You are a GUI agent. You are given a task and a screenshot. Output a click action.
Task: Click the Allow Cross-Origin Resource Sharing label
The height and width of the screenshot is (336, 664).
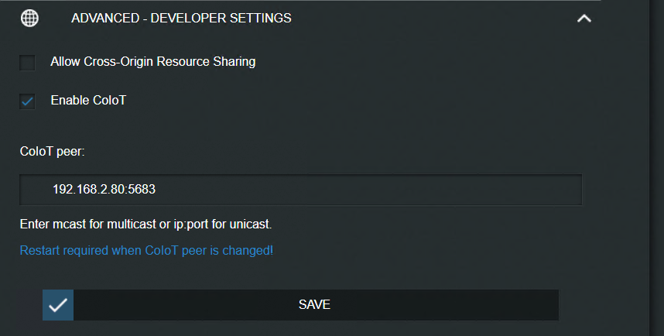152,61
